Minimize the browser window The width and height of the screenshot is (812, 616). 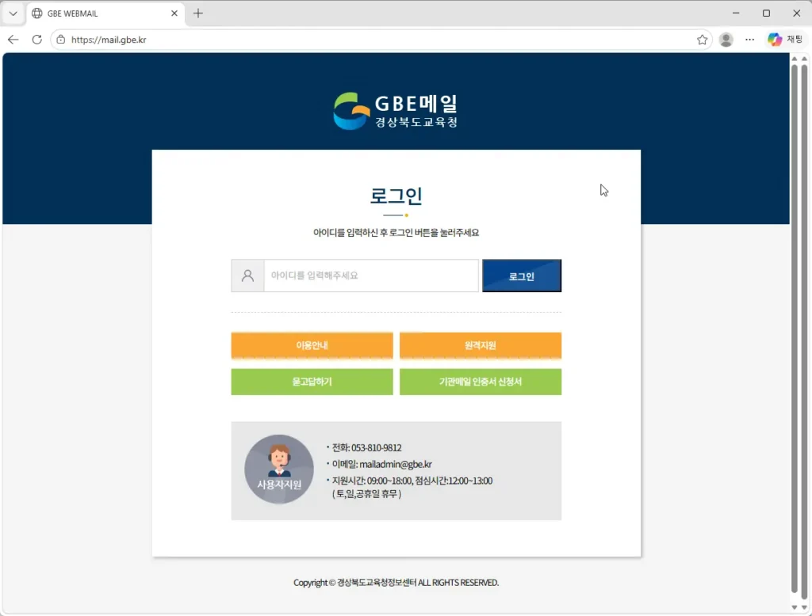click(x=736, y=13)
